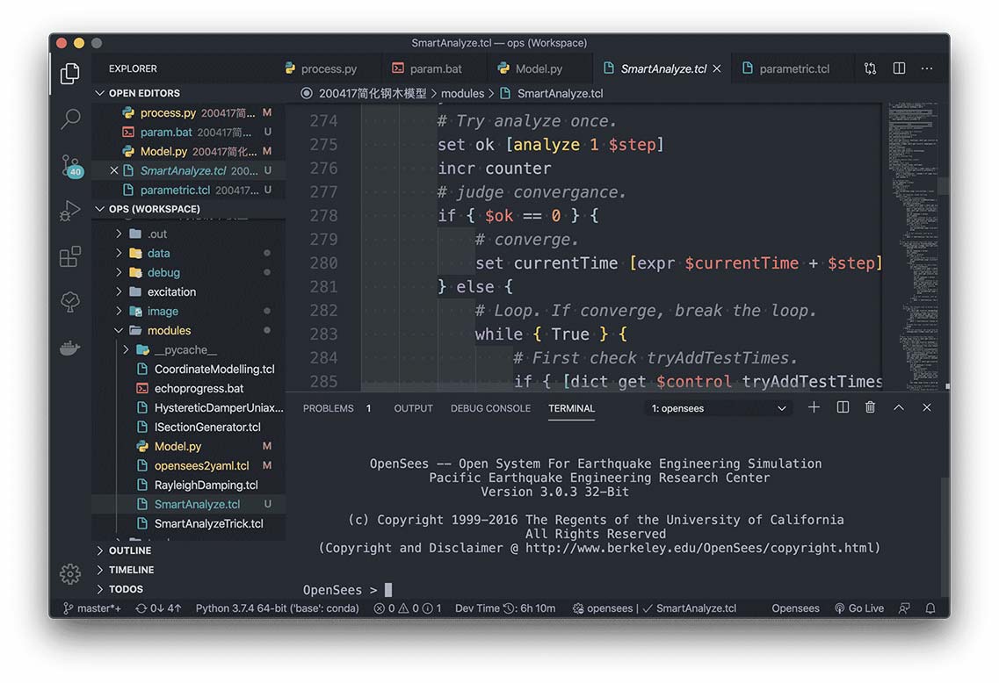Click the feedback icon in status bar
The height and width of the screenshot is (683, 999).
point(904,608)
